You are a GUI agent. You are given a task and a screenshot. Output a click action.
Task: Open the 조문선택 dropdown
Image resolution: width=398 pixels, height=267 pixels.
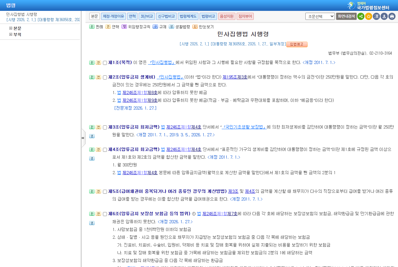[320, 16]
